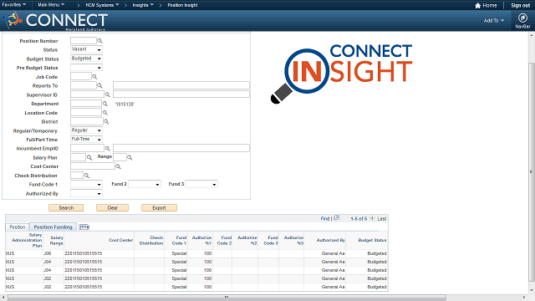Open Position Number lookup magnifier
Screen dimensions: 535x301
(x=99, y=41)
